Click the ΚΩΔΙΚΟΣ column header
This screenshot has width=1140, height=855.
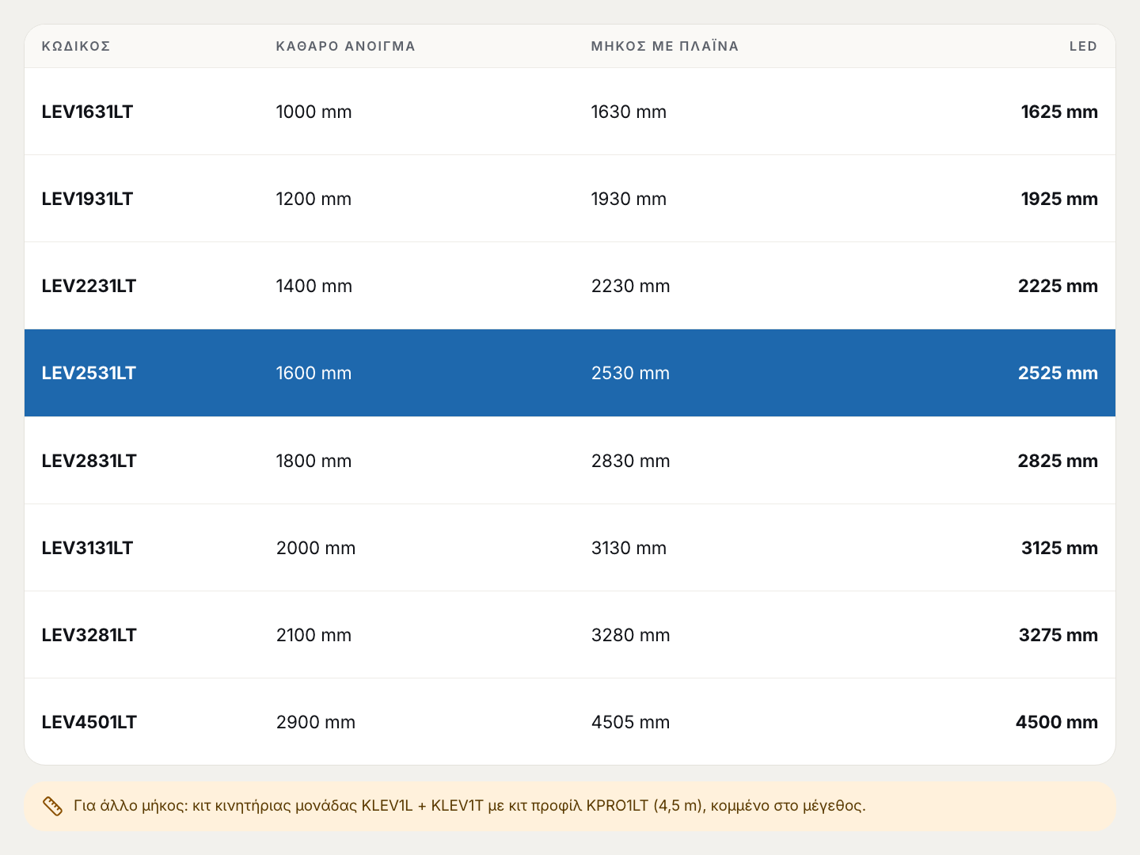pyautogui.click(x=76, y=46)
